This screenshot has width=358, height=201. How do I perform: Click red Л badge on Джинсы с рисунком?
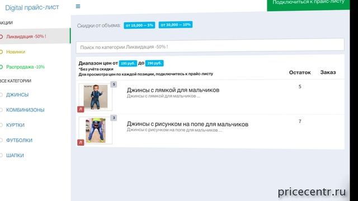pos(81,142)
